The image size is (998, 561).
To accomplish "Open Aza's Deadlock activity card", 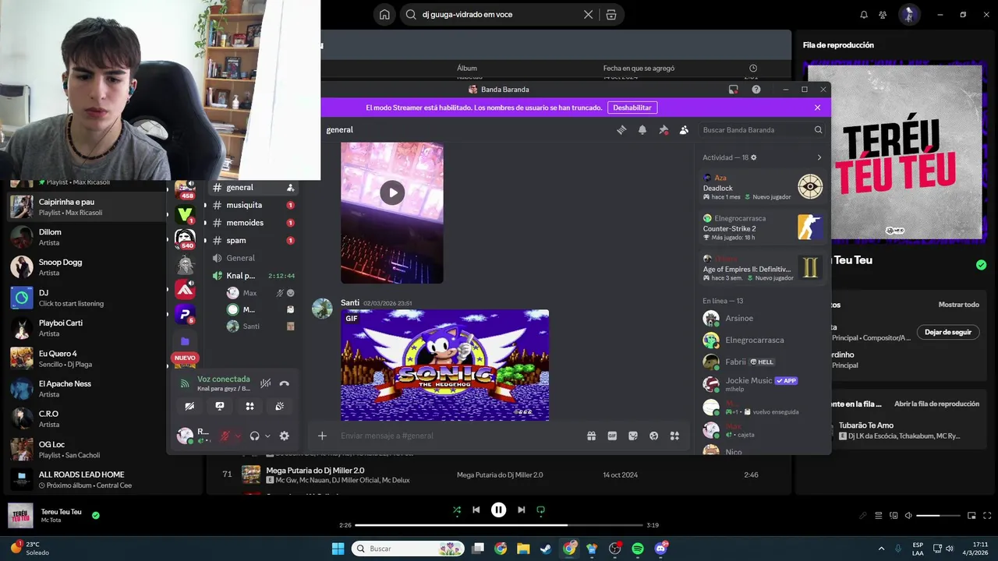I will [763, 187].
